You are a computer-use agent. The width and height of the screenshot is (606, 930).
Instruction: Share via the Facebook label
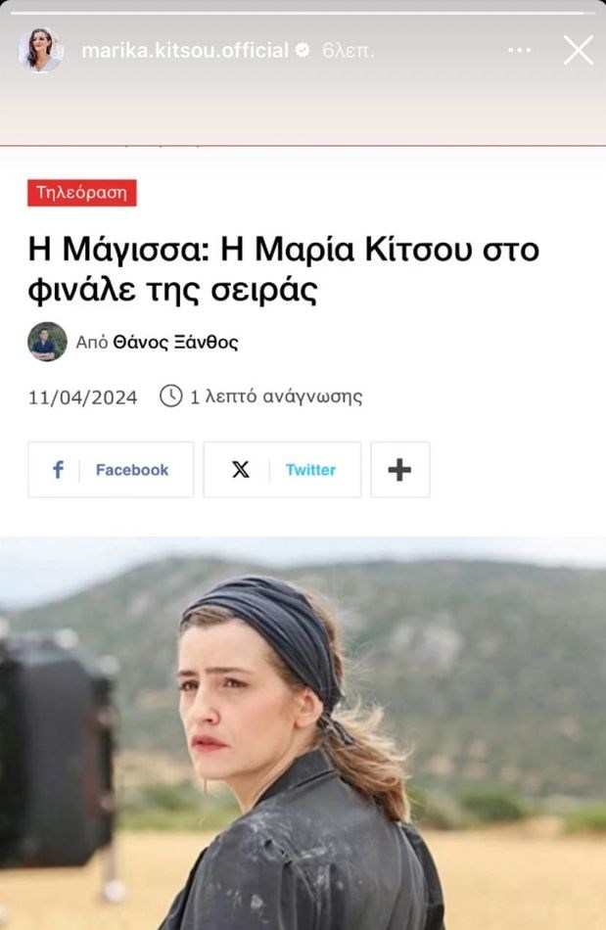click(x=132, y=470)
